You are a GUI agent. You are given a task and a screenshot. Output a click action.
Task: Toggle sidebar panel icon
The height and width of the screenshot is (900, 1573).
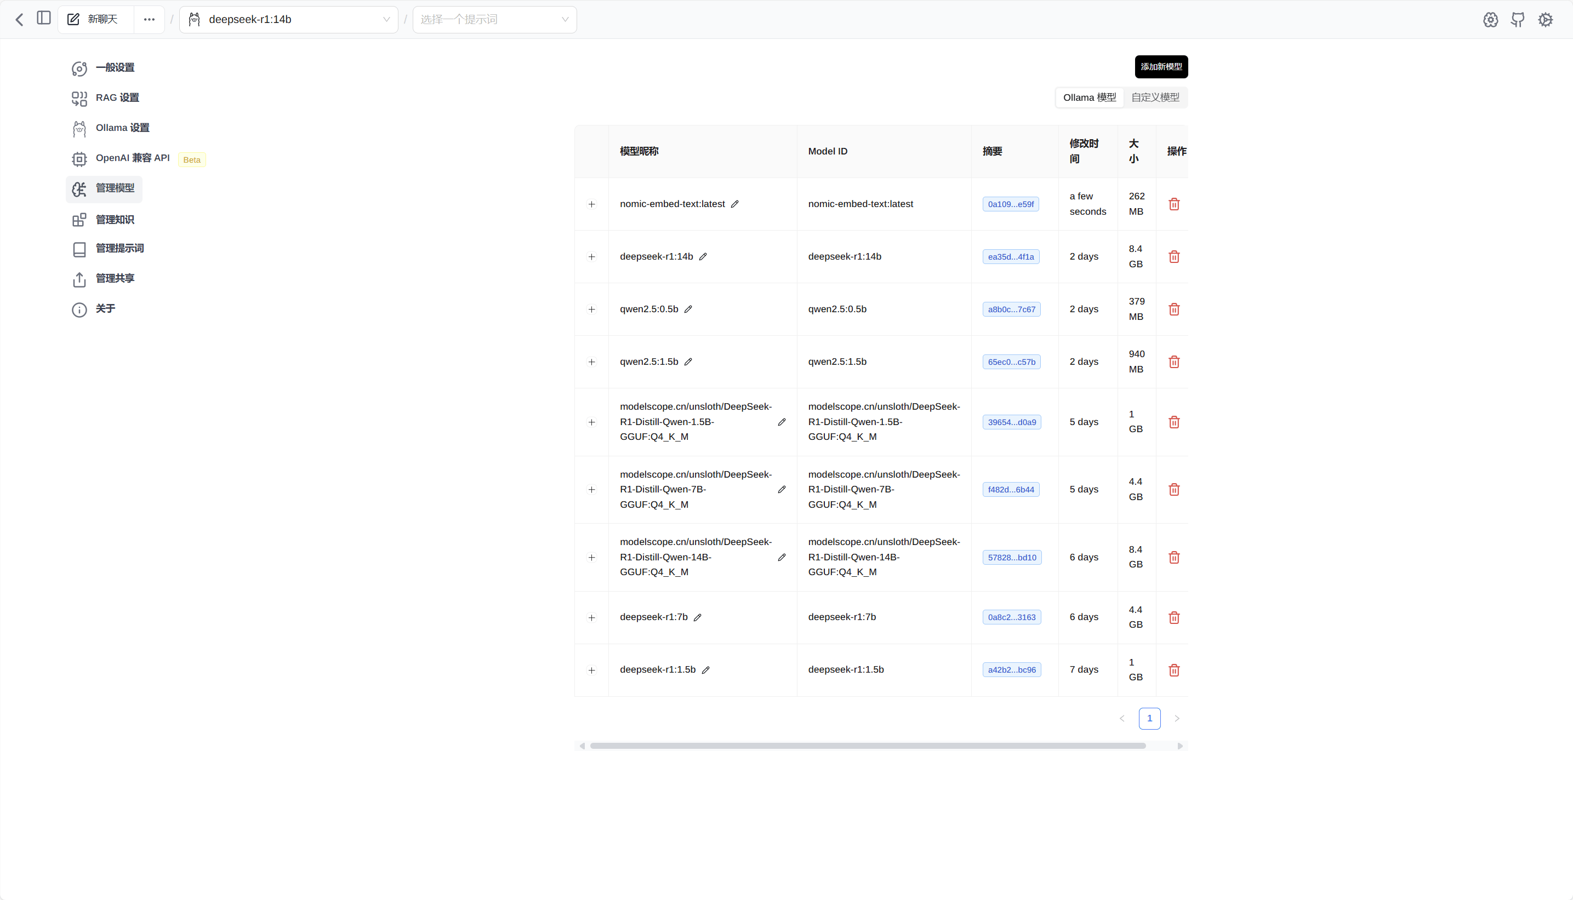pos(43,19)
